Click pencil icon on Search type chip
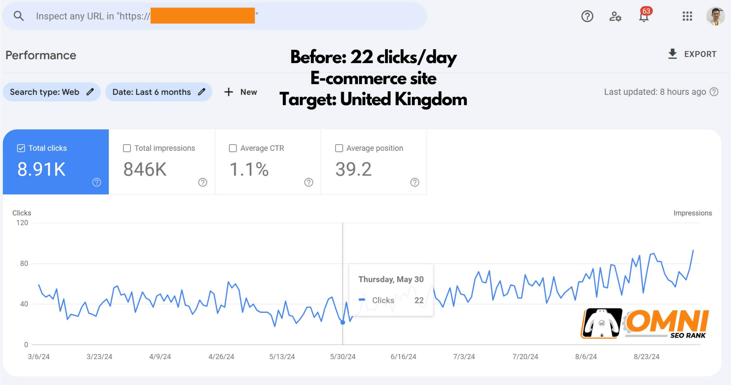 click(90, 92)
